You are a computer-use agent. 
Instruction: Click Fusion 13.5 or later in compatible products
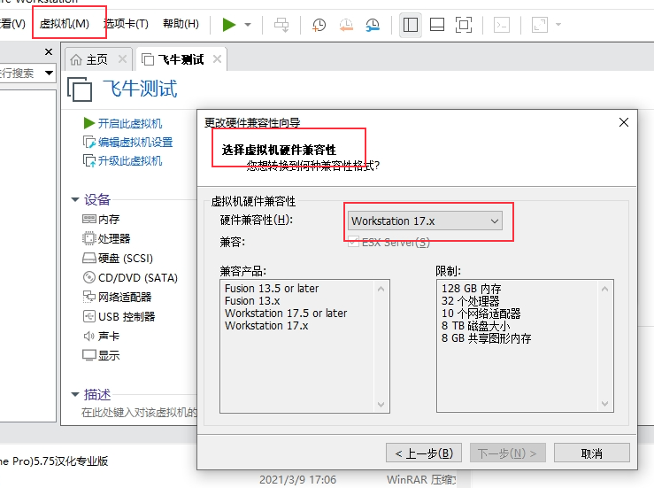[272, 289]
